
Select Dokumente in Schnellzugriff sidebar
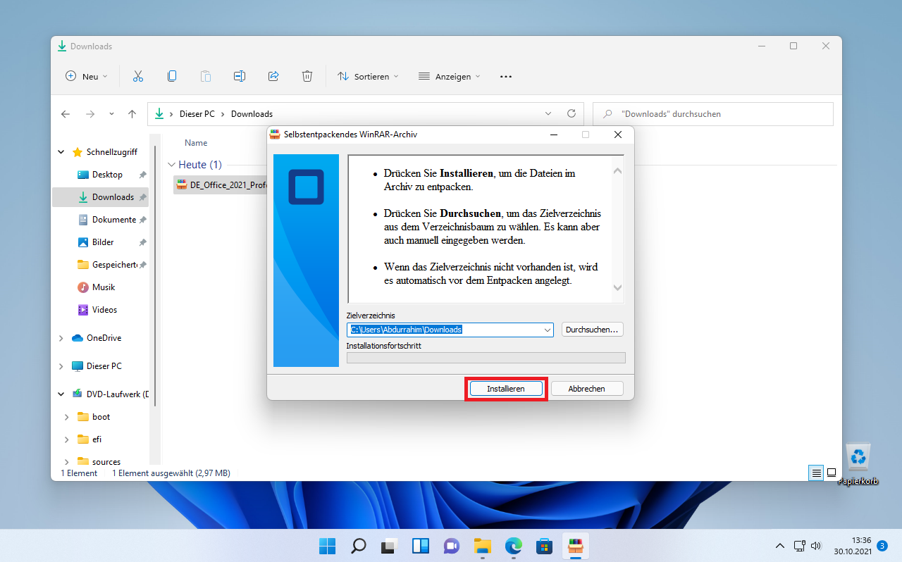[113, 220]
